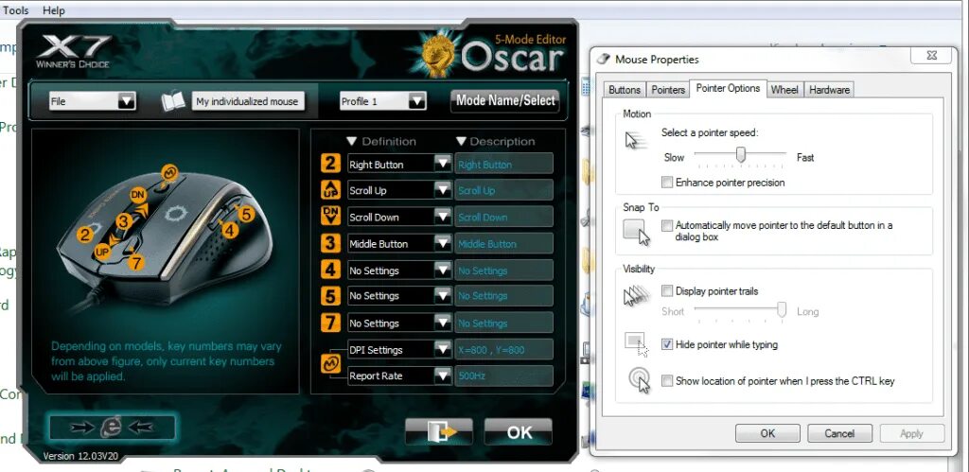Click the orange DPI mode icon beside DPI Settings
Screen dimensions: 969x472
[x=330, y=363]
